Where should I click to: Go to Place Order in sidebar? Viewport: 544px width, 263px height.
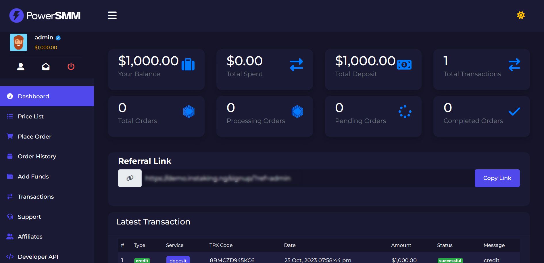tap(34, 137)
